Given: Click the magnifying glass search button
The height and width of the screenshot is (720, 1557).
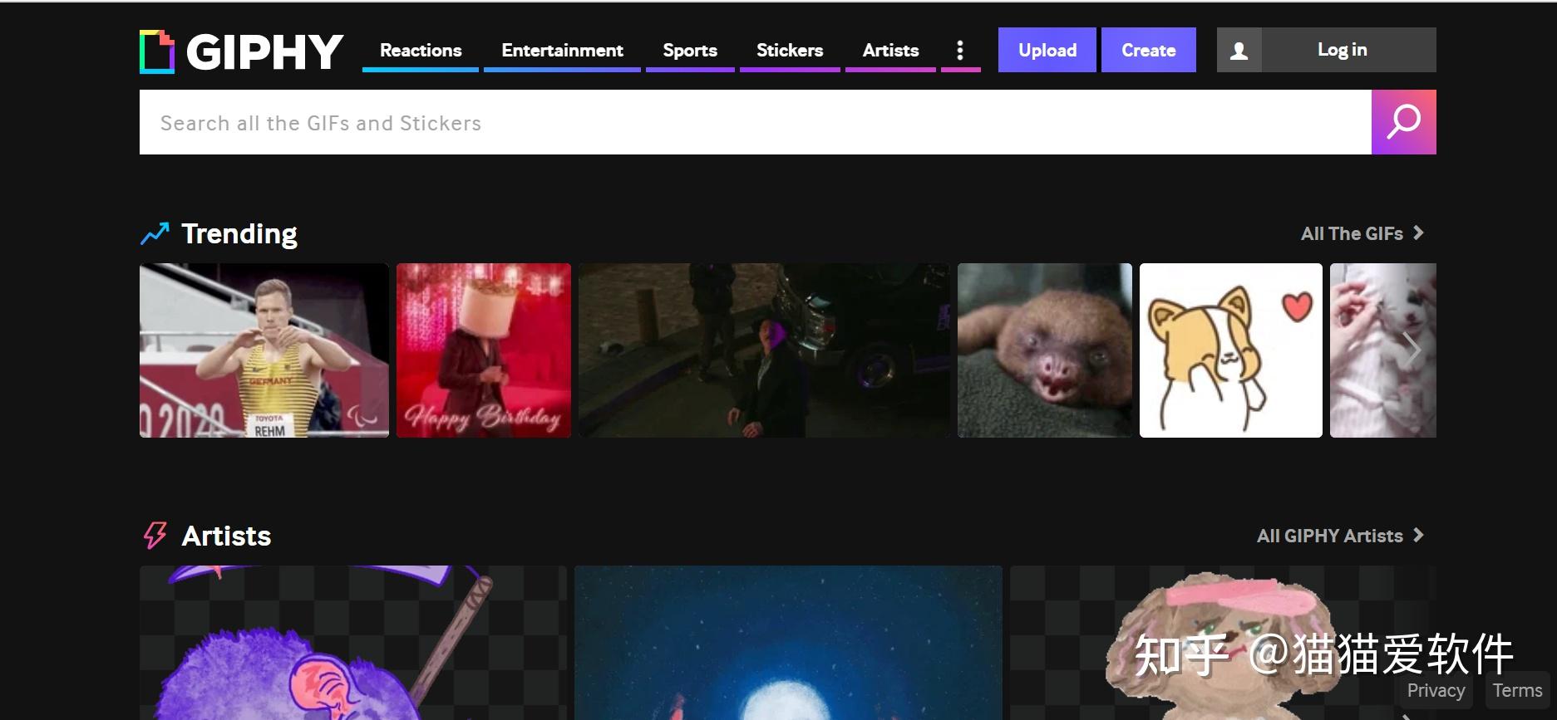Looking at the screenshot, I should pyautogui.click(x=1403, y=122).
